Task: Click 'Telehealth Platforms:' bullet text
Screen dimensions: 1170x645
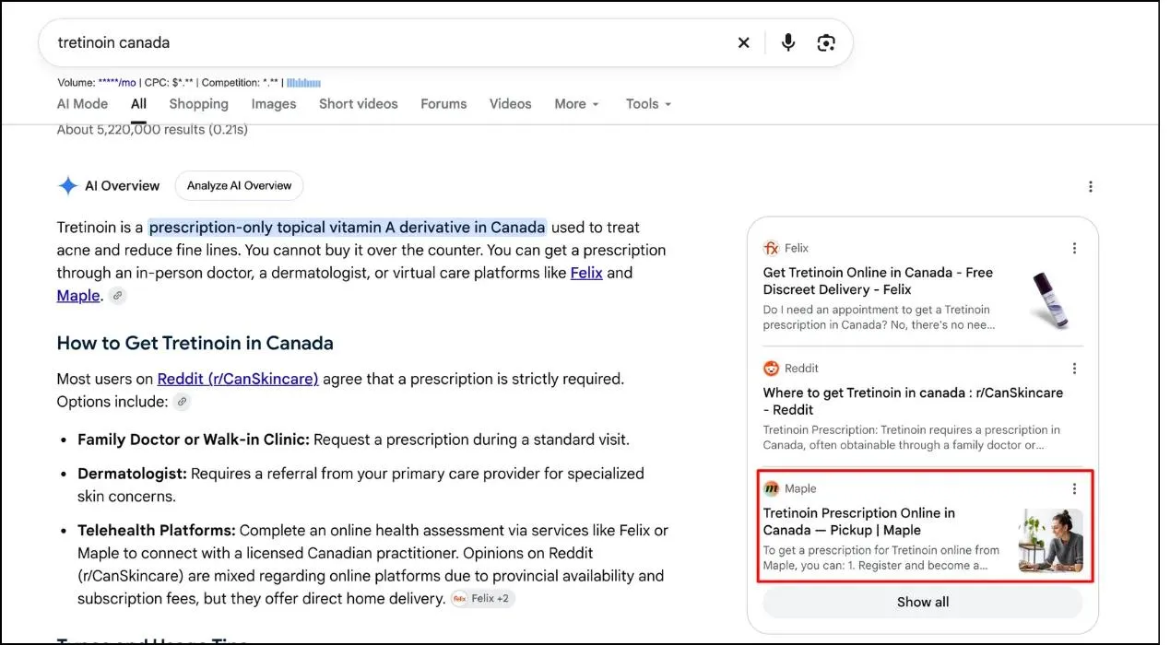Action: (157, 531)
